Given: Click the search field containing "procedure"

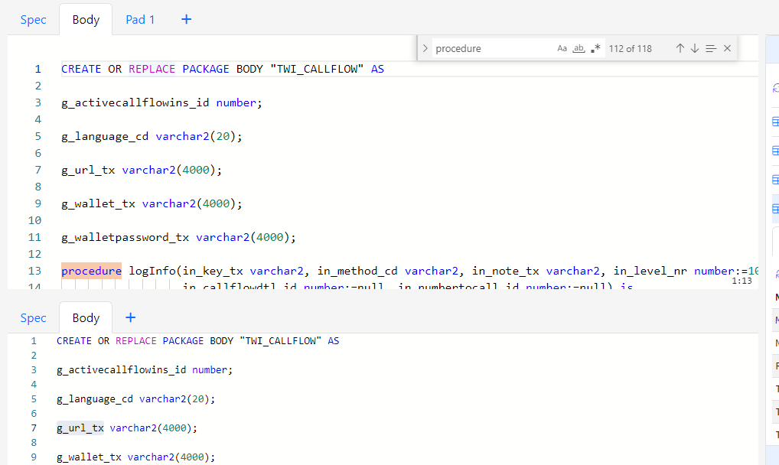Looking at the screenshot, I should coord(490,48).
